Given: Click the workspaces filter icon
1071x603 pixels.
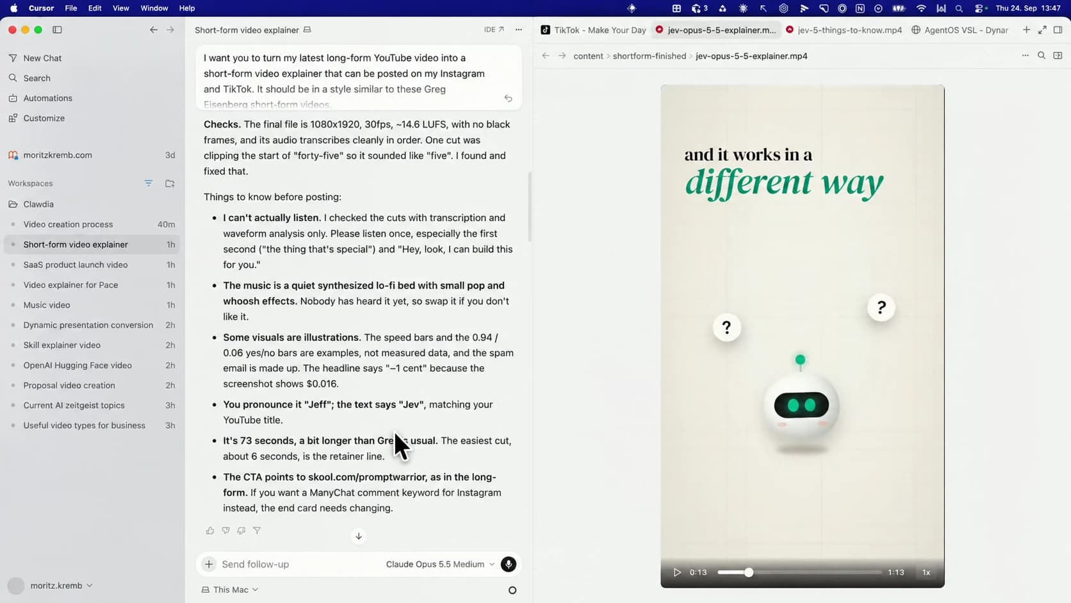Looking at the screenshot, I should pyautogui.click(x=149, y=183).
